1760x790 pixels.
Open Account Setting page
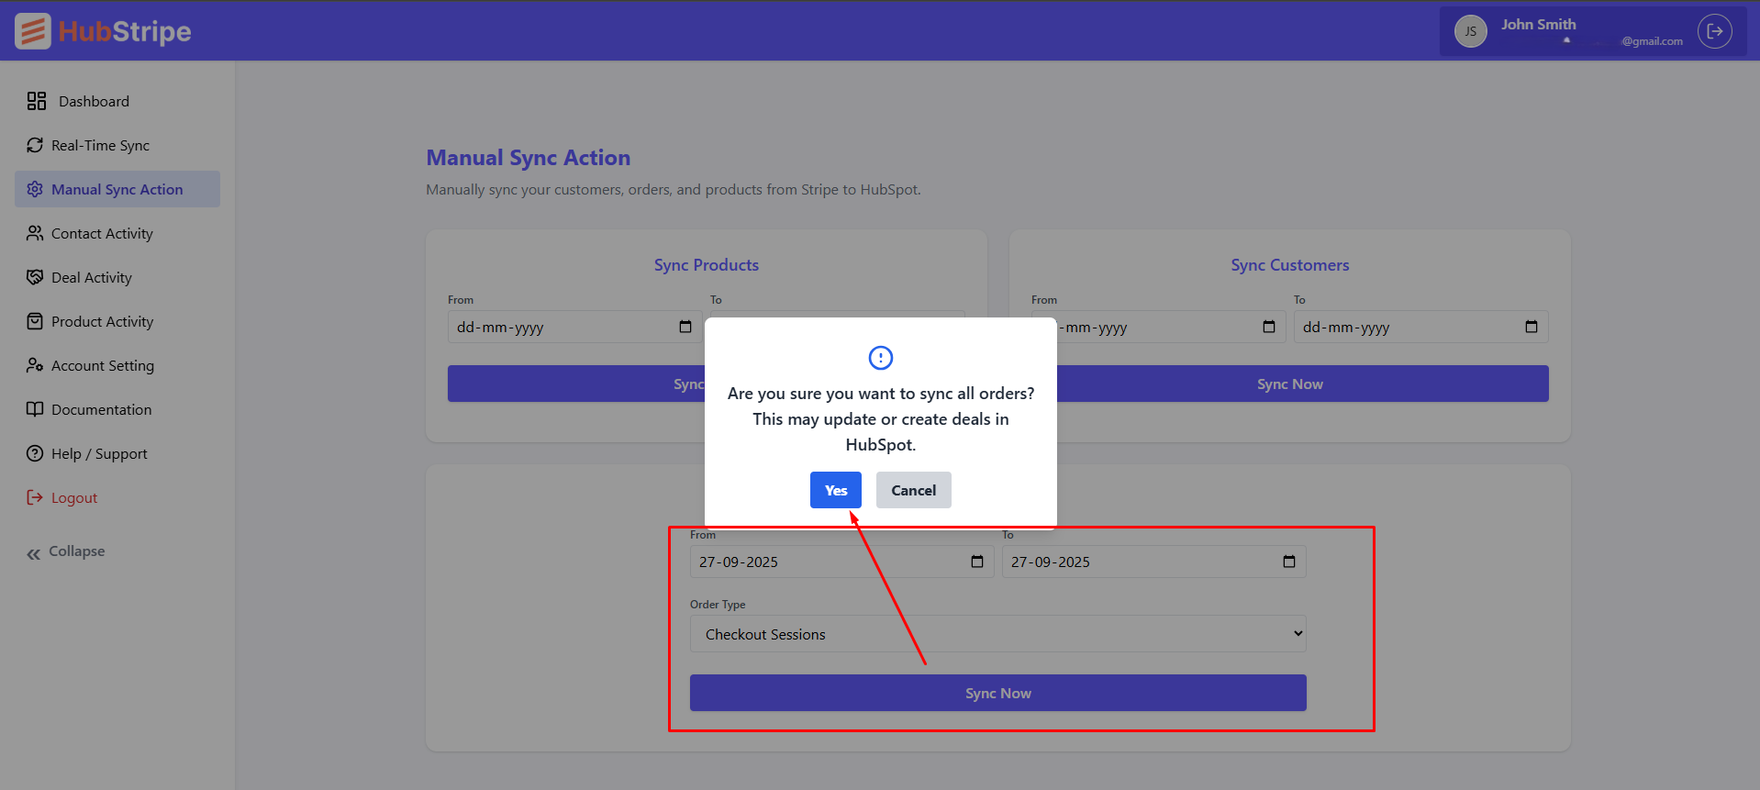(x=117, y=365)
